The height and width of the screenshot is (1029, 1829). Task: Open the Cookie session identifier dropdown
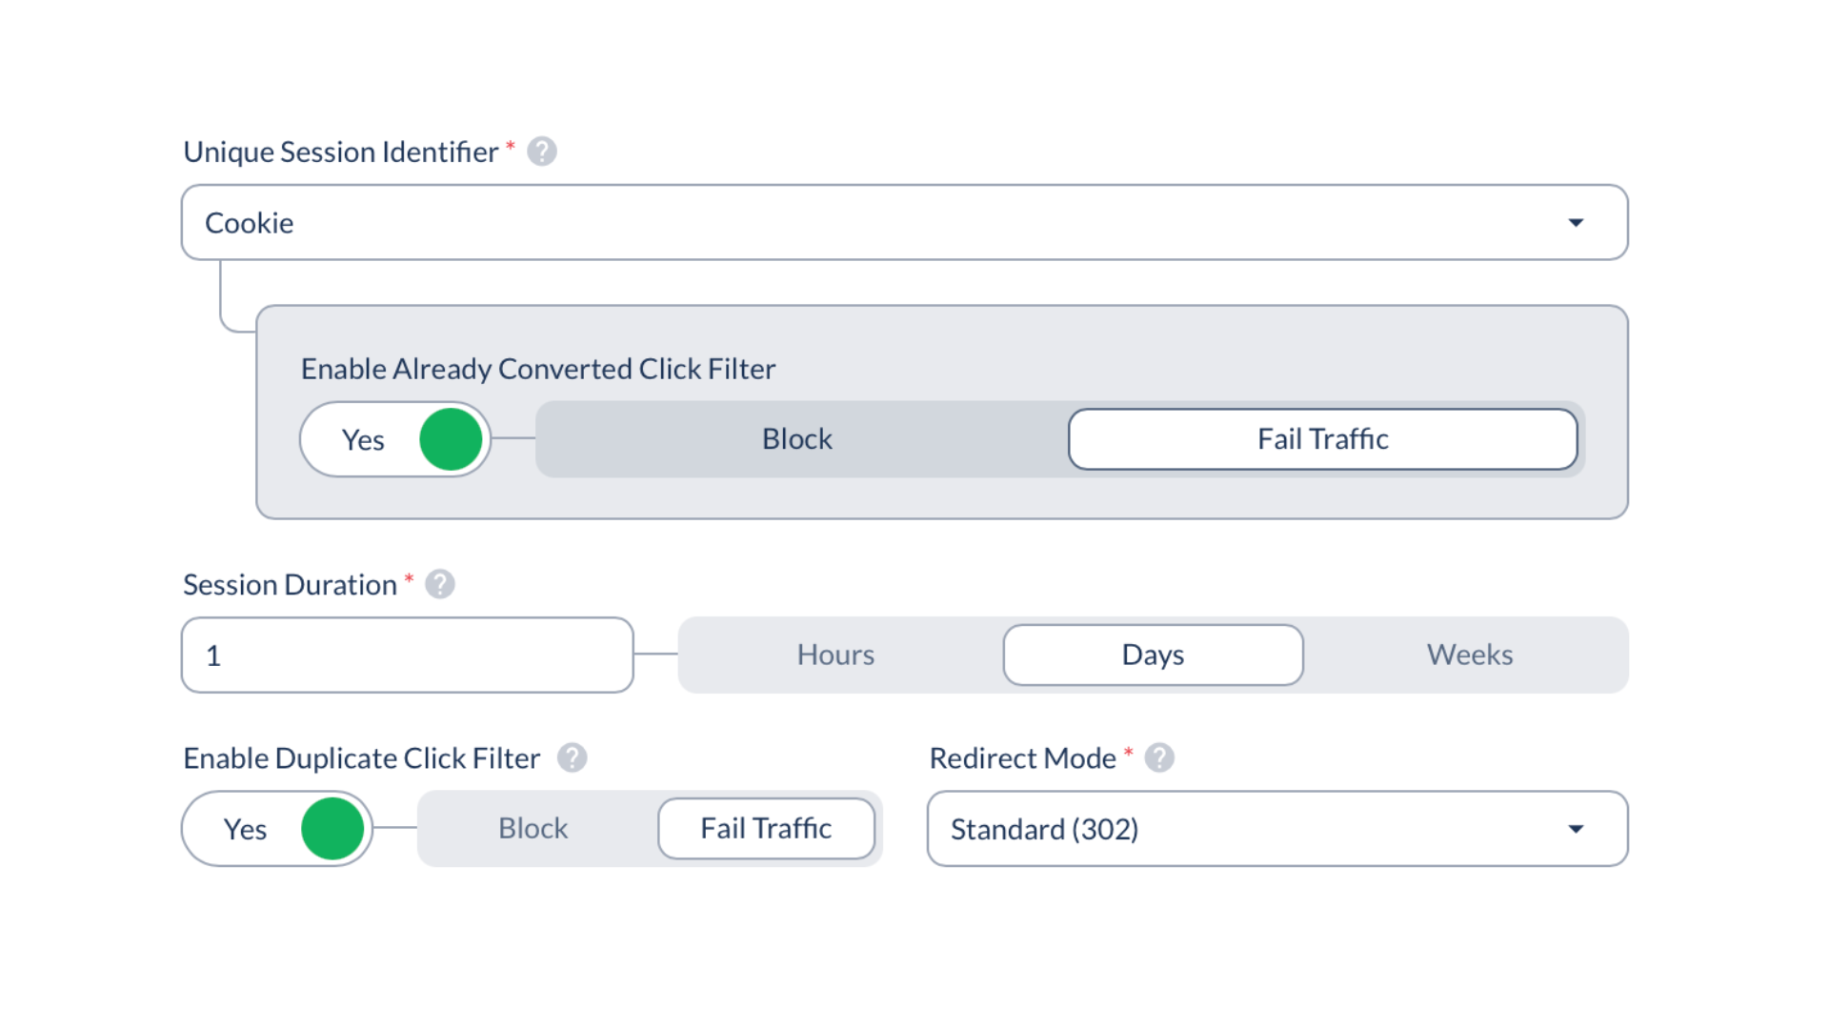[905, 222]
